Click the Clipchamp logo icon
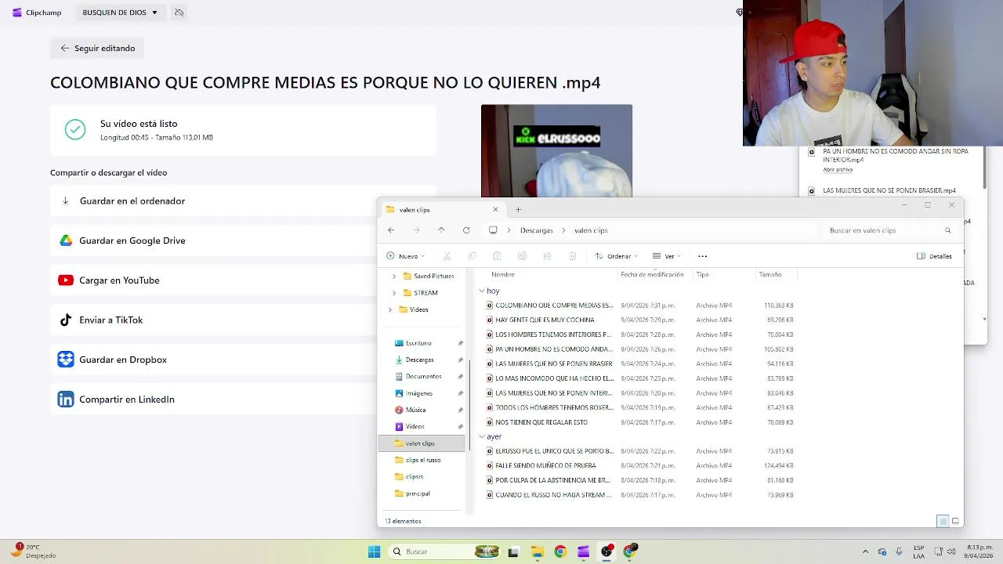The image size is (1003, 564). click(17, 13)
